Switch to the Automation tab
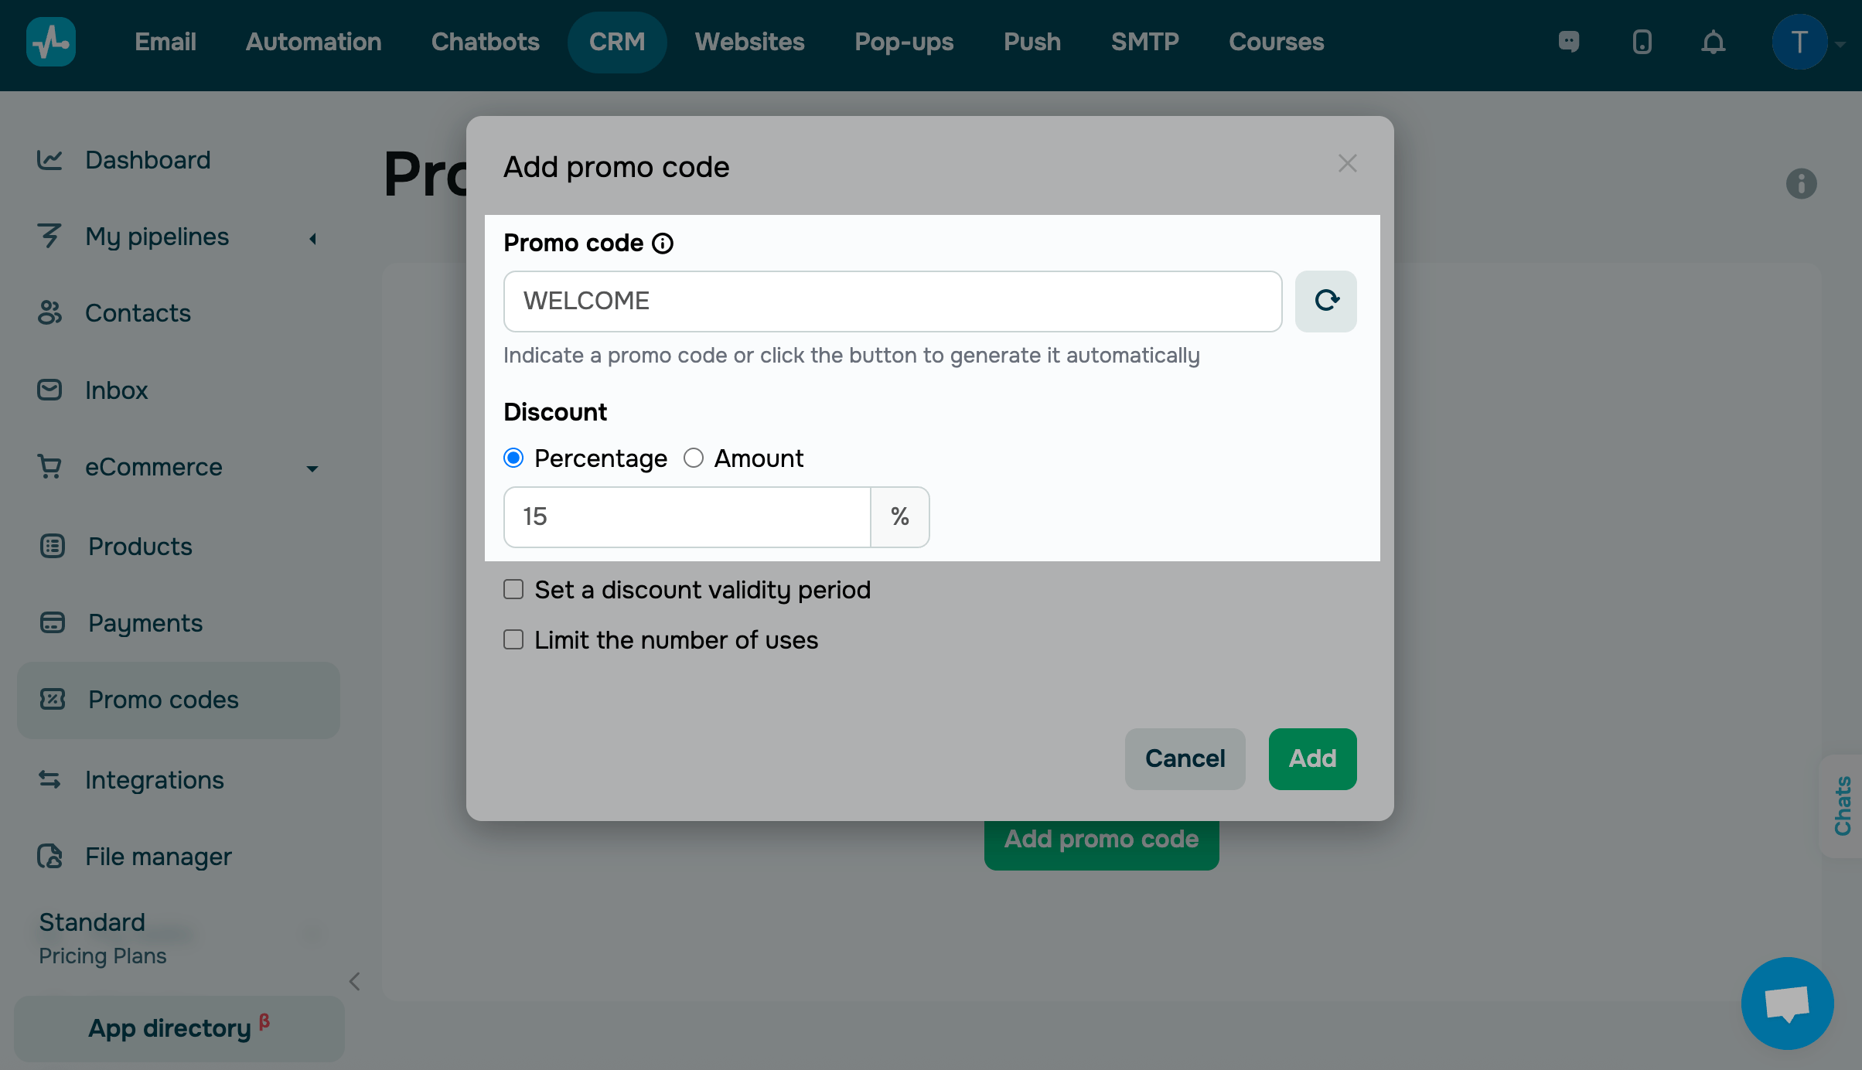The height and width of the screenshot is (1070, 1862). pos(313,42)
